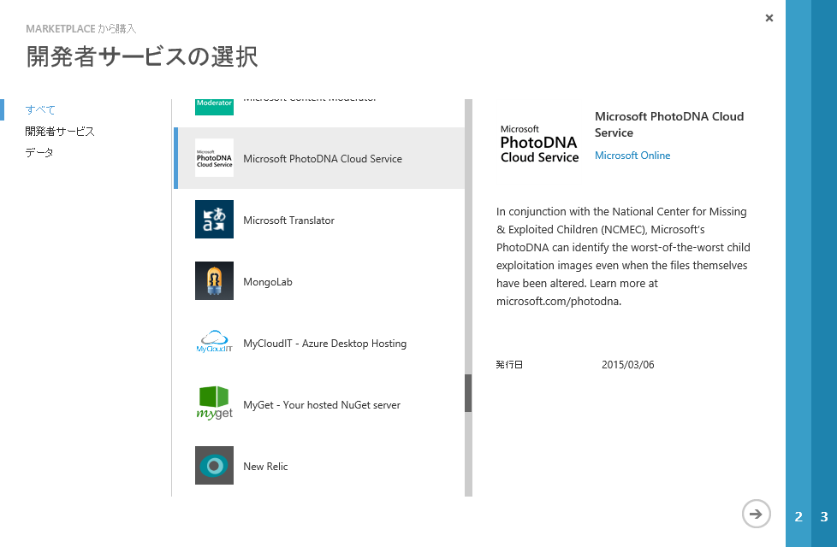Close the marketplace dialog
The width and height of the screenshot is (837, 547).
click(x=769, y=18)
